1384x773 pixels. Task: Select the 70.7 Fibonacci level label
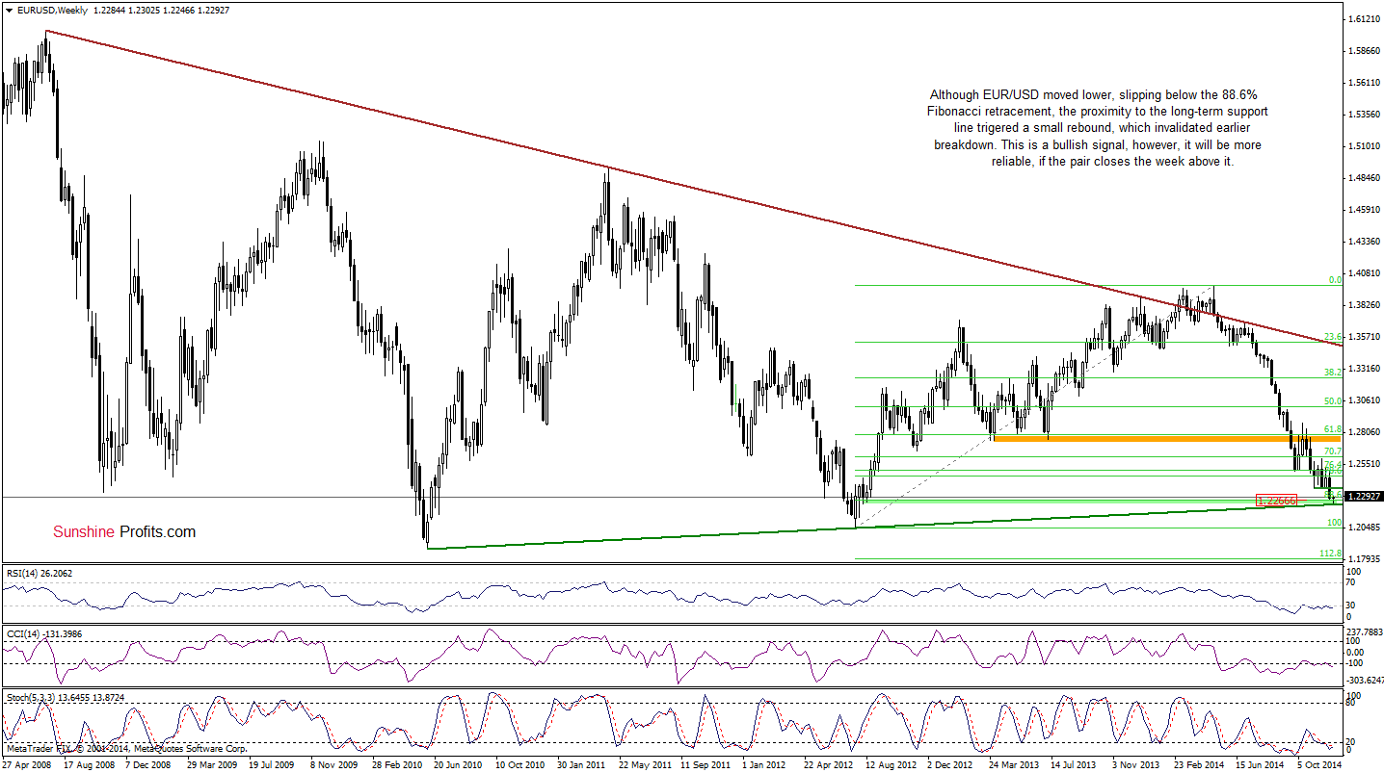(1333, 451)
